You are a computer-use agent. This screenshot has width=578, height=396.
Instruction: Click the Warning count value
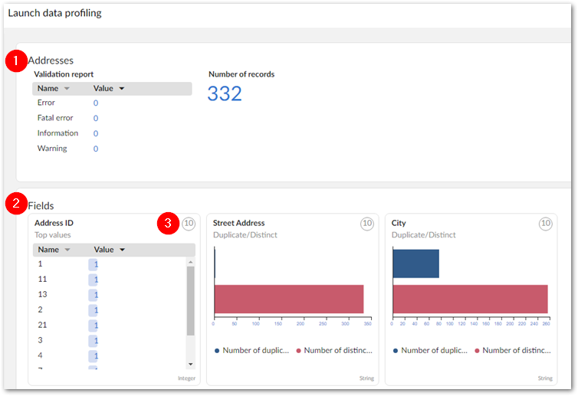tap(96, 149)
